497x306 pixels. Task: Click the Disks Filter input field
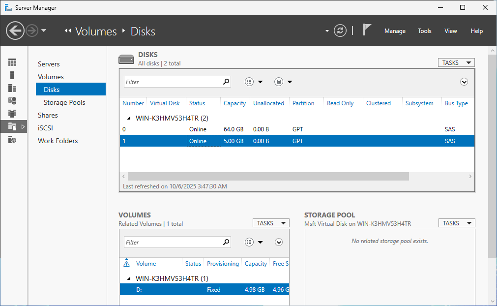(x=173, y=82)
